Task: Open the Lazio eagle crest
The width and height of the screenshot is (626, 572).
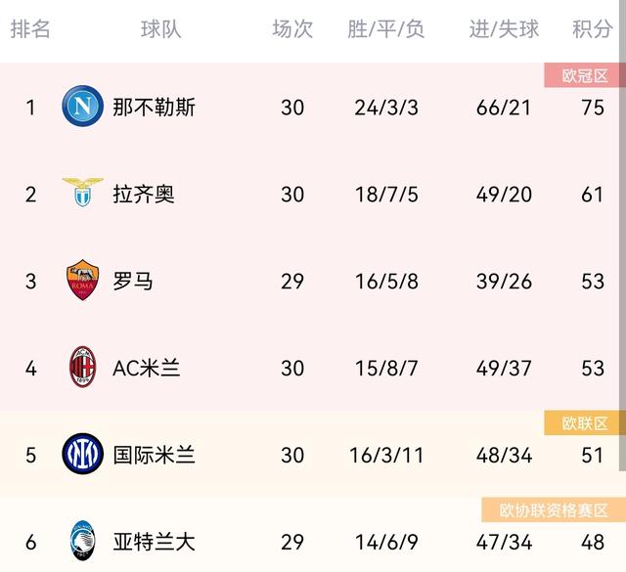Action: pos(82,193)
